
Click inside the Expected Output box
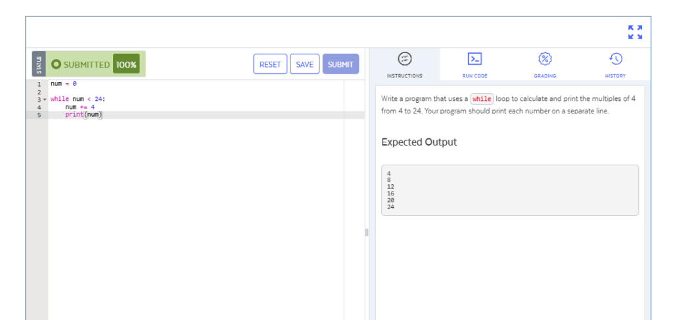(509, 190)
